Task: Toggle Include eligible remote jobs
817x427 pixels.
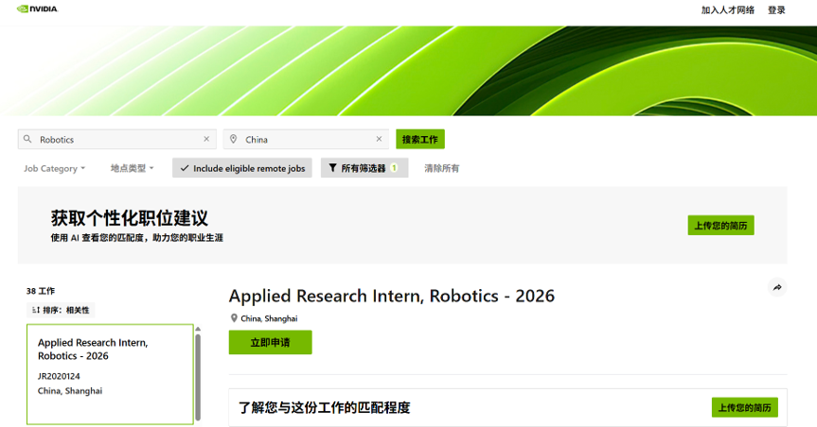Action: click(242, 168)
